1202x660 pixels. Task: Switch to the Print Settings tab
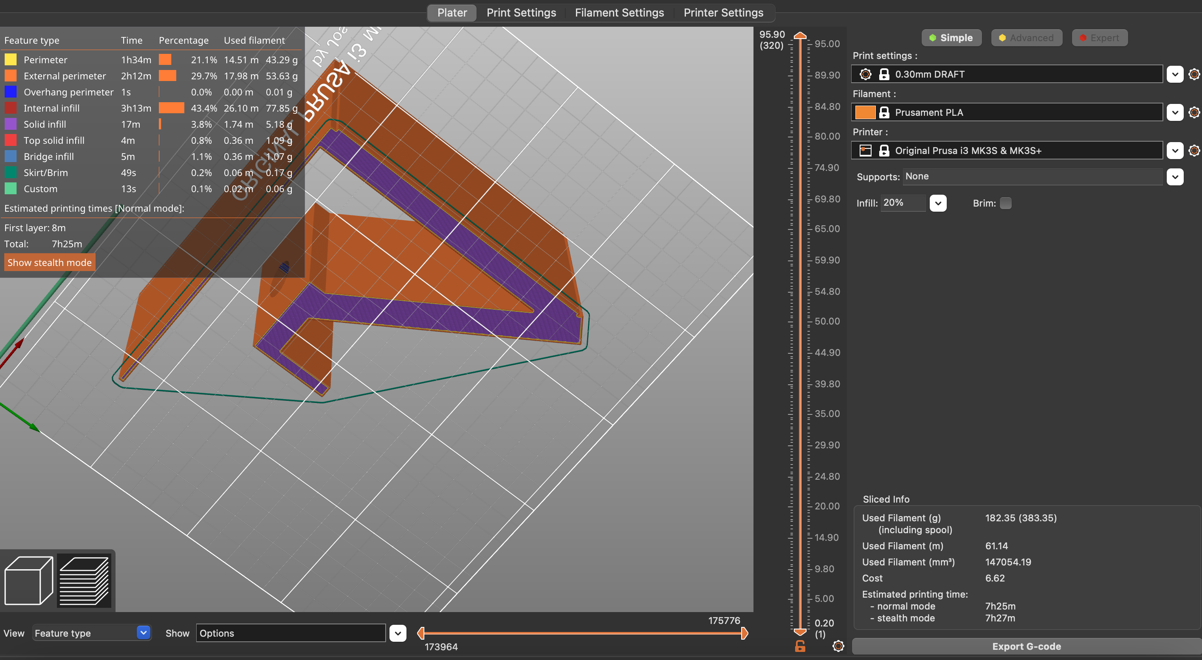coord(521,13)
